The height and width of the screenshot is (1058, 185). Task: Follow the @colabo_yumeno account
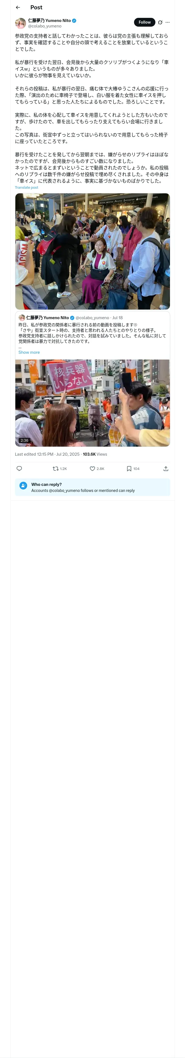point(144,22)
